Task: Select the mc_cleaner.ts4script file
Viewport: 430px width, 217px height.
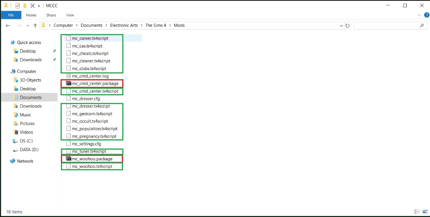Action: [91, 61]
